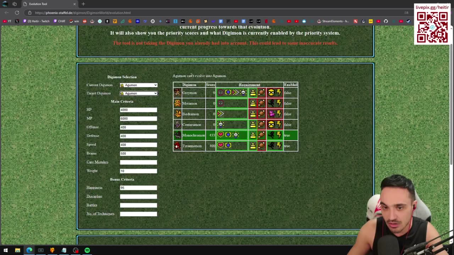Click the Windows Start button
The width and height of the screenshot is (454, 255).
(x=6, y=250)
